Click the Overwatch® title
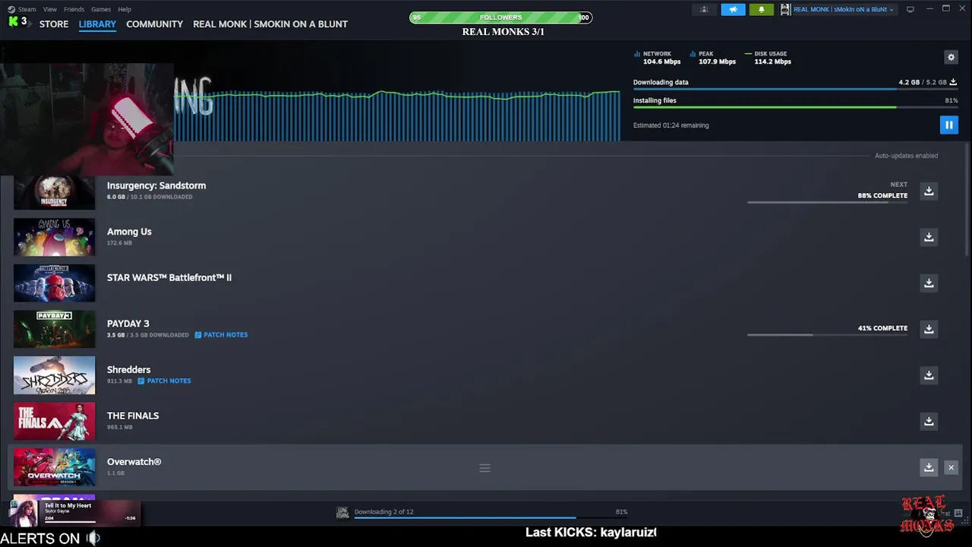 click(134, 462)
